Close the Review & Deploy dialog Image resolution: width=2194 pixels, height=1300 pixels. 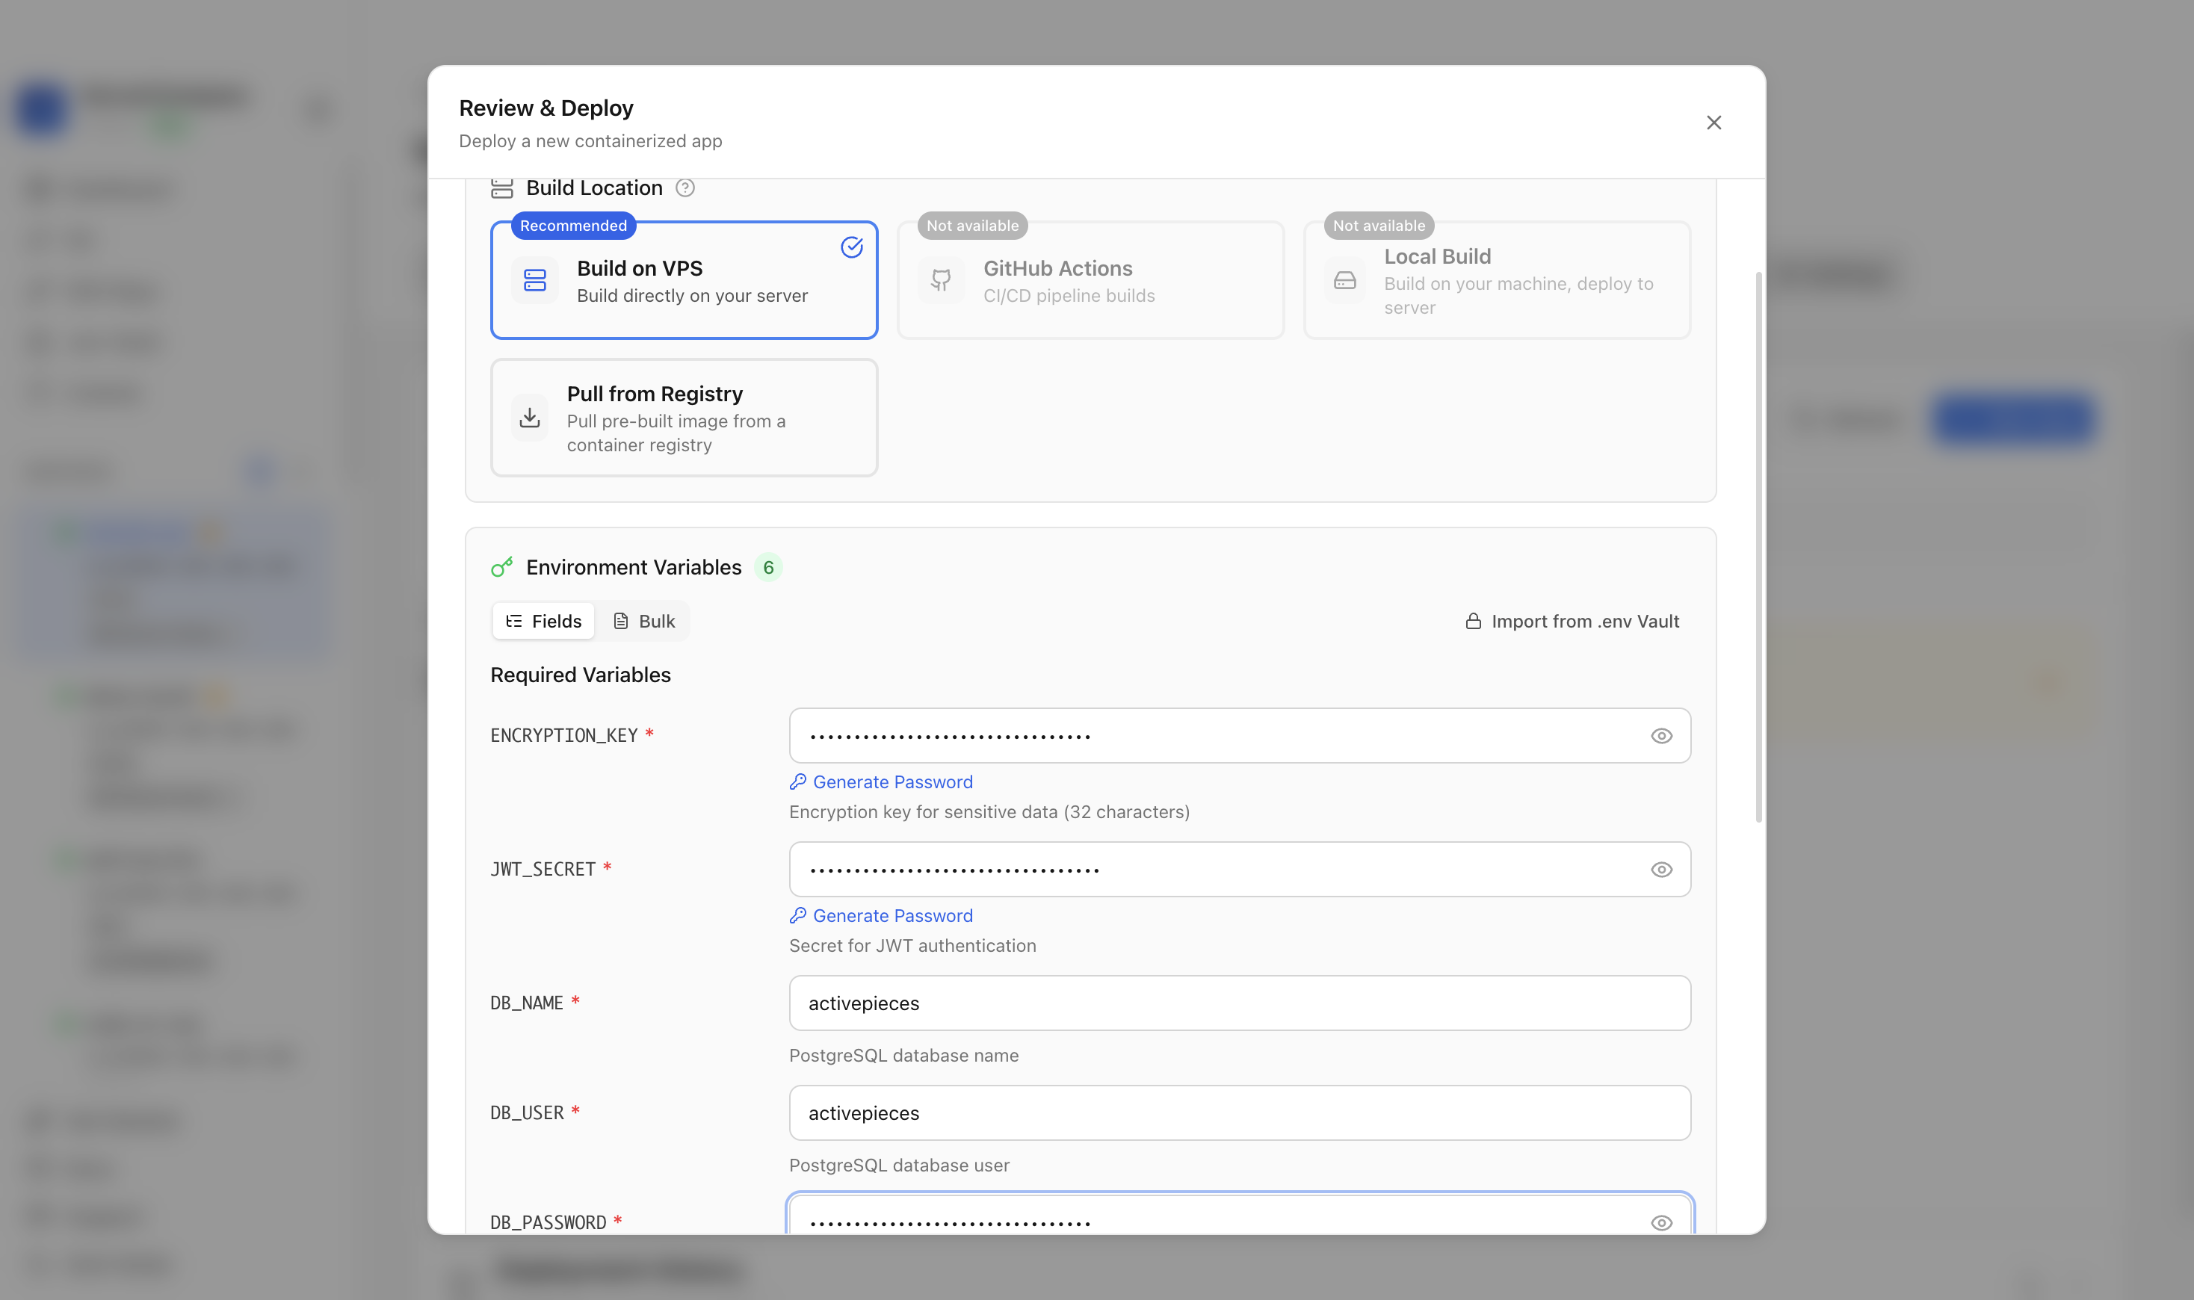pyautogui.click(x=1714, y=123)
